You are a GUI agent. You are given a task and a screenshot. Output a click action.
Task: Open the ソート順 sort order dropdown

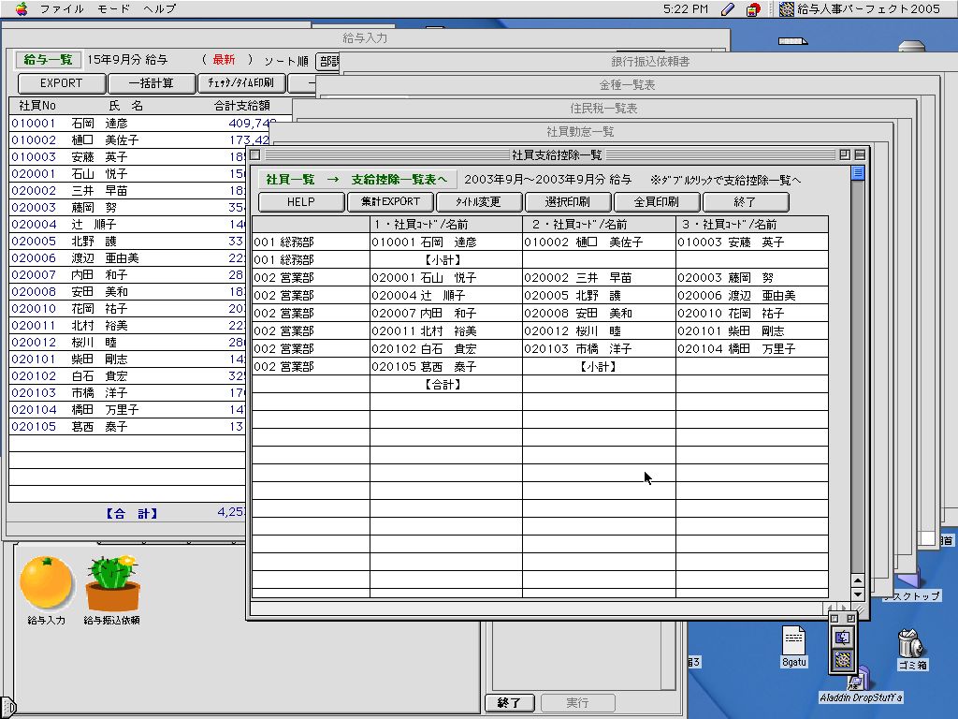point(327,61)
